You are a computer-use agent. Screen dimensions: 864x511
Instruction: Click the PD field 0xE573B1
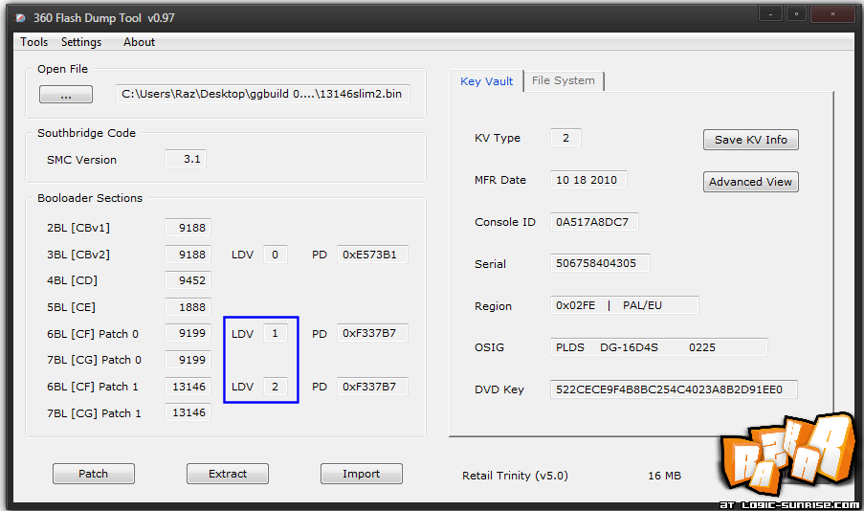click(372, 255)
